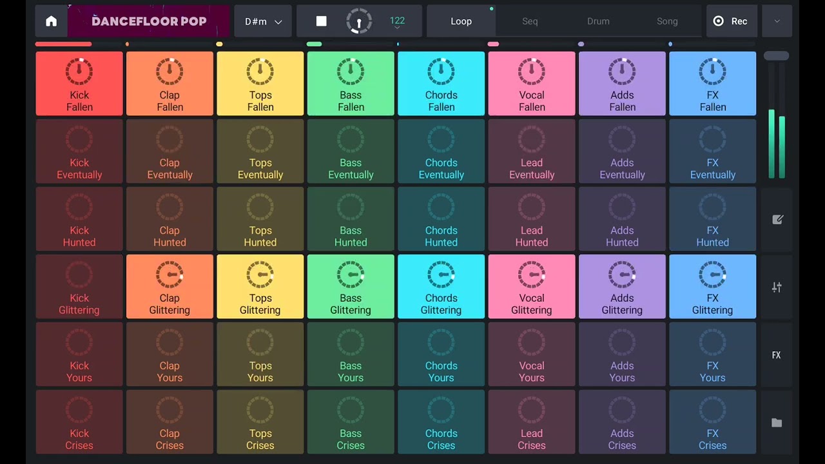Switch to the Drum tab

[598, 21]
